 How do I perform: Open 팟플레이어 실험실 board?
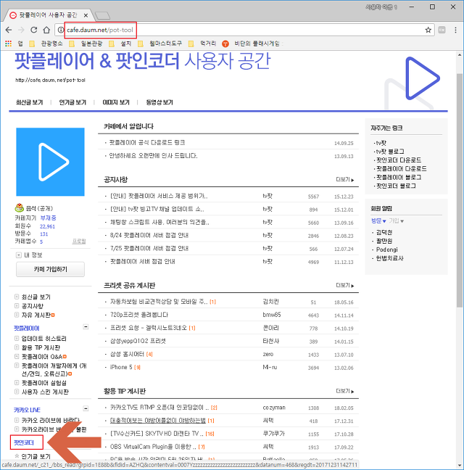(43, 383)
